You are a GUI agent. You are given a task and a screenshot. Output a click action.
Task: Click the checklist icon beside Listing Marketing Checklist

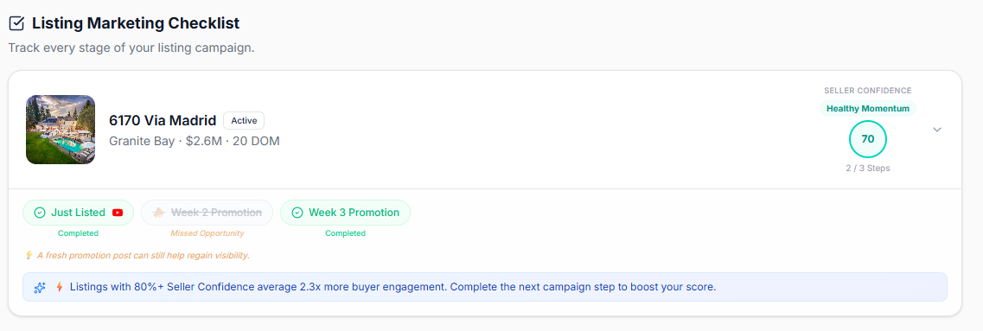coord(16,24)
